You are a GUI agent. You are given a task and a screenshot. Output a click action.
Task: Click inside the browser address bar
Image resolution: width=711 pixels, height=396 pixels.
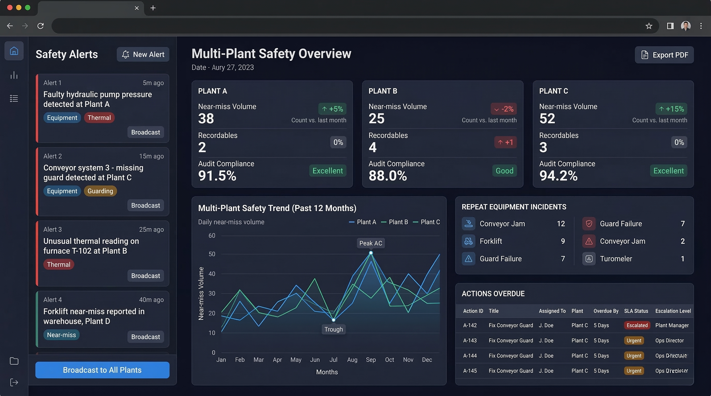[x=331, y=26]
